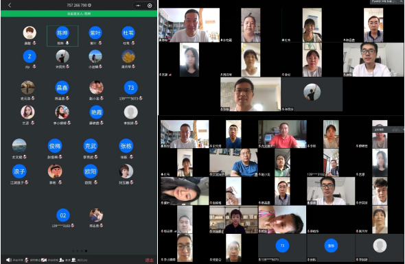This screenshot has height=264, width=405.
Task: Select the blue 73 participant avatar
Action: tap(130, 88)
